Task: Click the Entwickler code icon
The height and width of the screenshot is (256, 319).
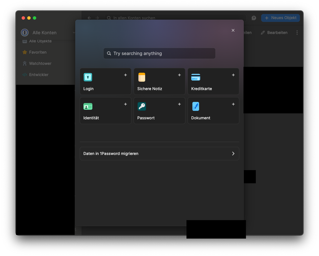Action: point(25,75)
